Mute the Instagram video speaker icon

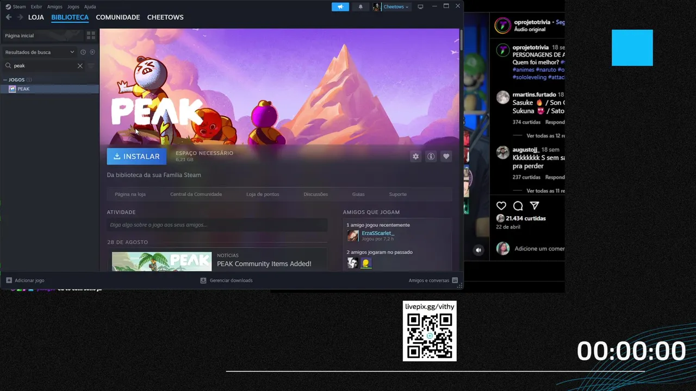click(478, 250)
